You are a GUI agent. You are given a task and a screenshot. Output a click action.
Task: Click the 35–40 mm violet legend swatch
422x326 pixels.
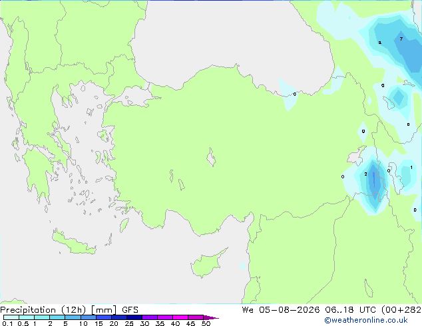164,317
